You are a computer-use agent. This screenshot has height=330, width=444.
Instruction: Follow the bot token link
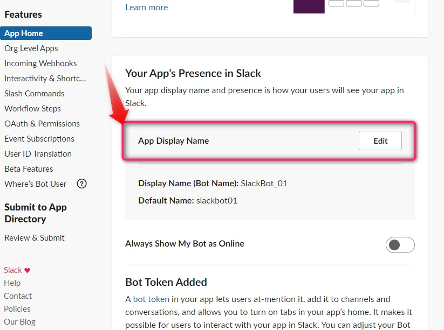pos(151,299)
